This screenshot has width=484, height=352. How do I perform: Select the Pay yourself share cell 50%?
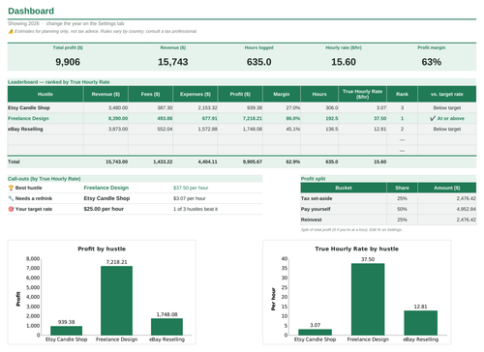(402, 209)
